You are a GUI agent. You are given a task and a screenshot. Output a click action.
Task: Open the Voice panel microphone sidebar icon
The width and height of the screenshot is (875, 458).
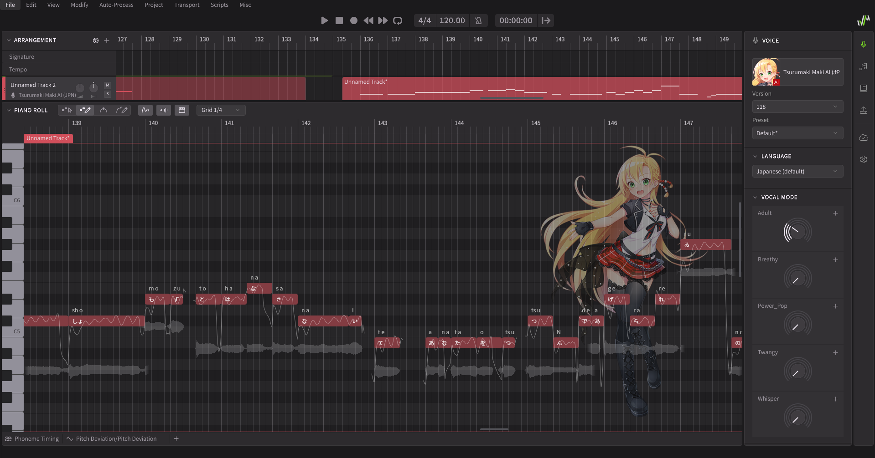864,45
